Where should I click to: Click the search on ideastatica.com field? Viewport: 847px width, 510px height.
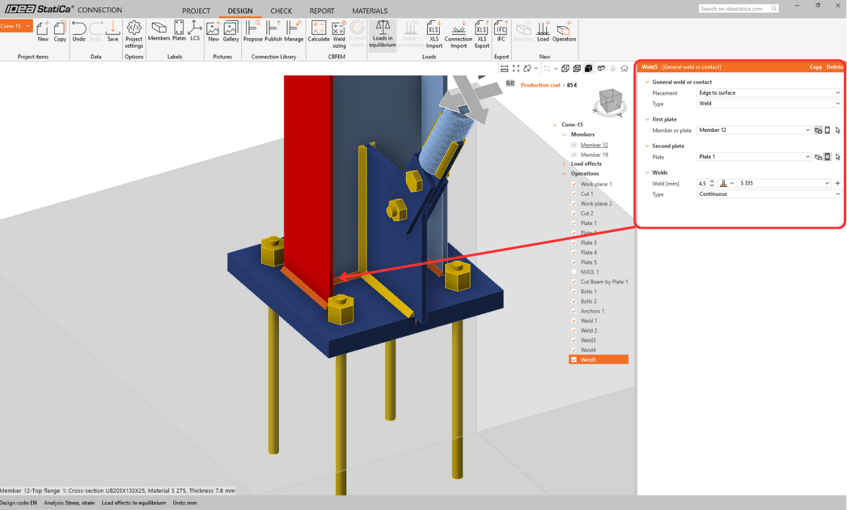735,9
